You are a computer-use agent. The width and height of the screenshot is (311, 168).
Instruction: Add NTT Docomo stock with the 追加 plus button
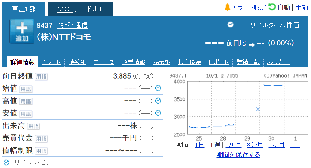click(22, 31)
